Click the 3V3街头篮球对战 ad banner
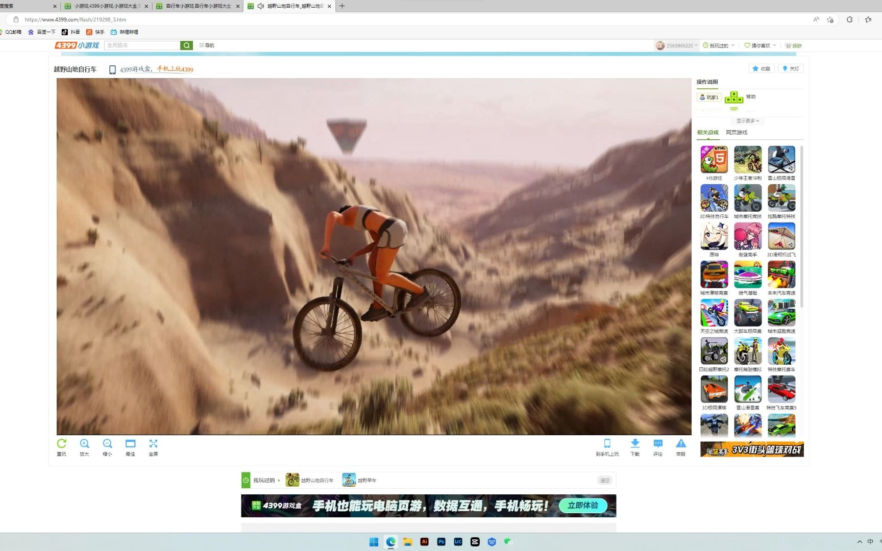This screenshot has height=551, width=882. tap(752, 449)
